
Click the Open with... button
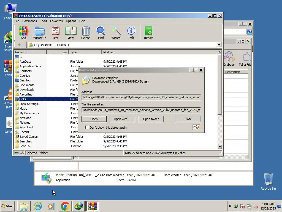[122, 119]
